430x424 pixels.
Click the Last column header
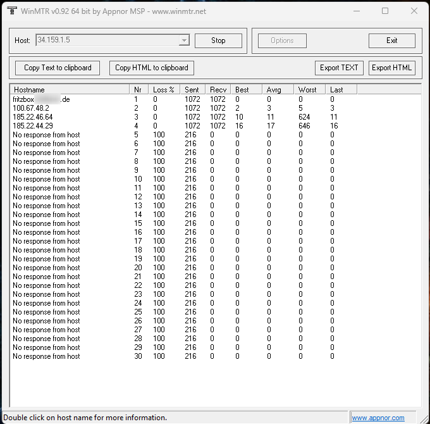(341, 89)
